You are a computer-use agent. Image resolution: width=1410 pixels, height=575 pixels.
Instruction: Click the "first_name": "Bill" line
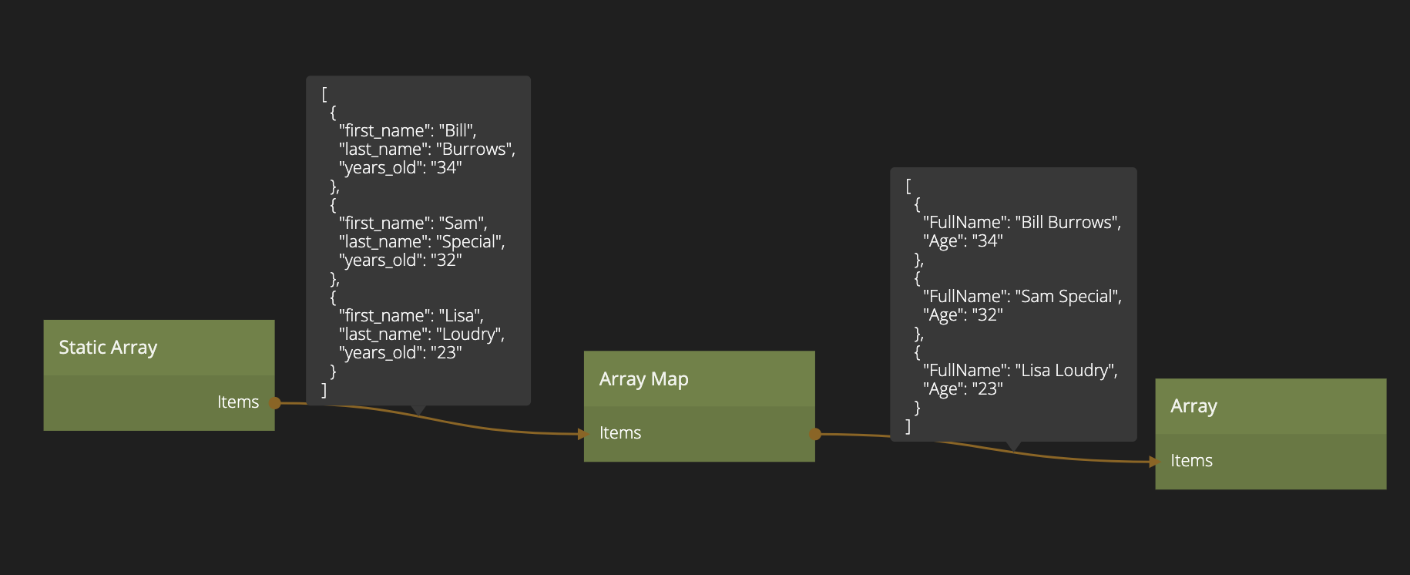(407, 131)
